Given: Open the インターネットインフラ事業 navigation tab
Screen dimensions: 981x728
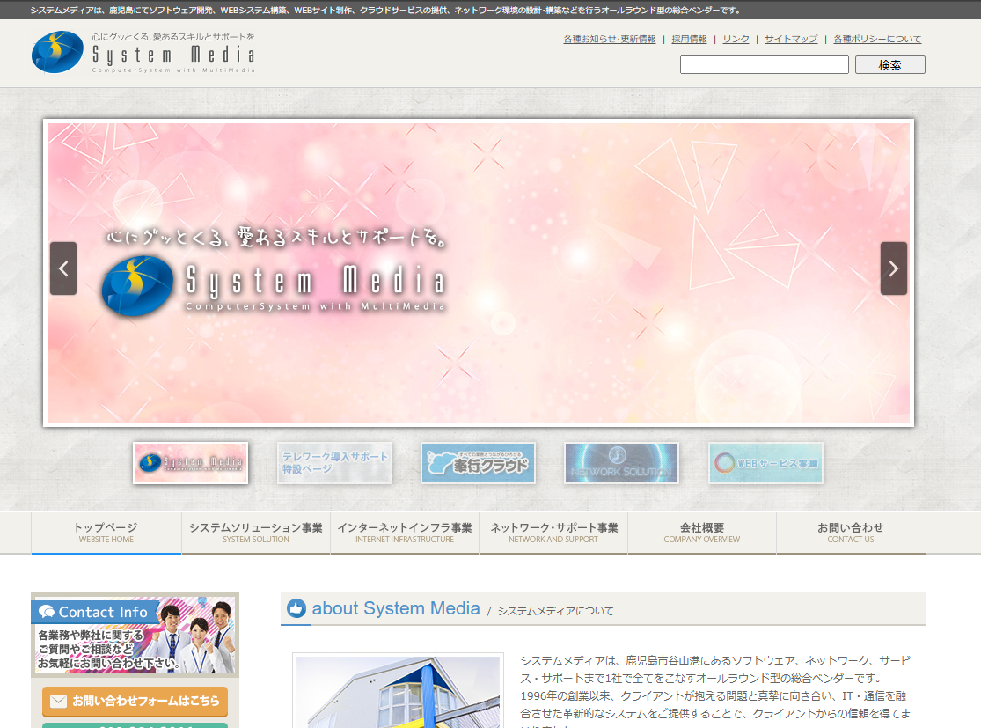Looking at the screenshot, I should tap(405, 533).
